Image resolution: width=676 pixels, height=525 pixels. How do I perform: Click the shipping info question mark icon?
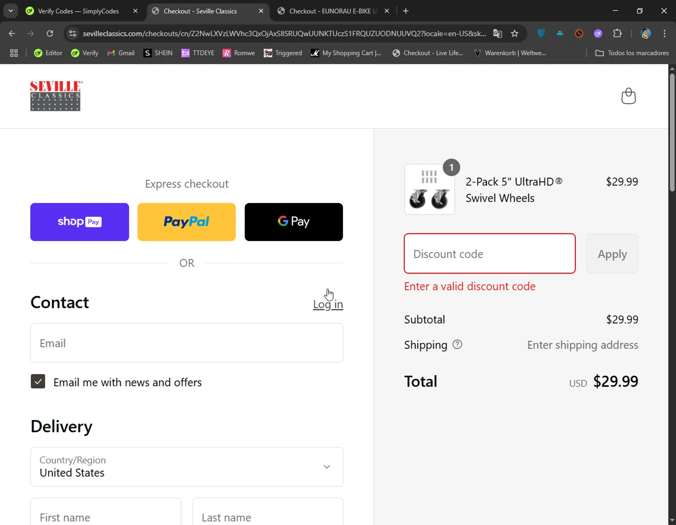point(457,345)
